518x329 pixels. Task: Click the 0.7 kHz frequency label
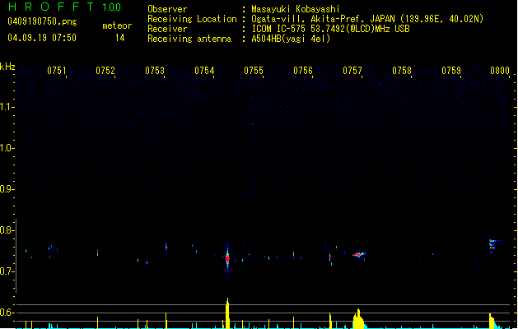coord(7,271)
